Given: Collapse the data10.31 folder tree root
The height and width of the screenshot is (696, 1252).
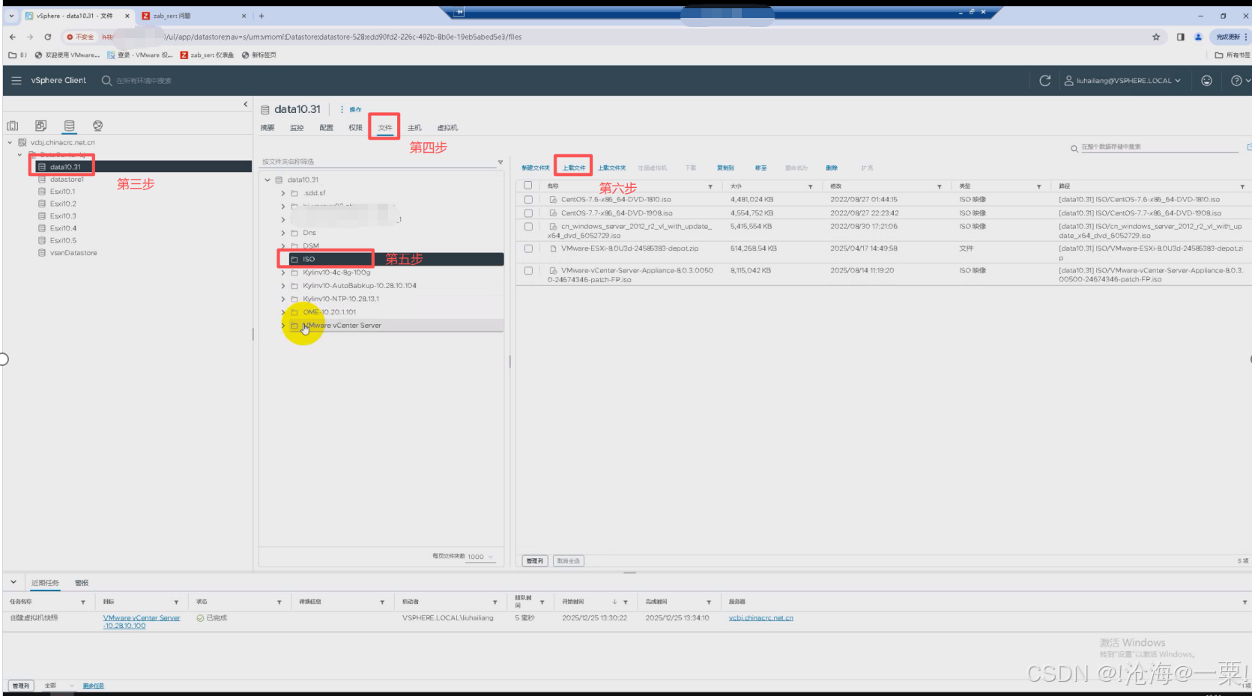Looking at the screenshot, I should [267, 180].
